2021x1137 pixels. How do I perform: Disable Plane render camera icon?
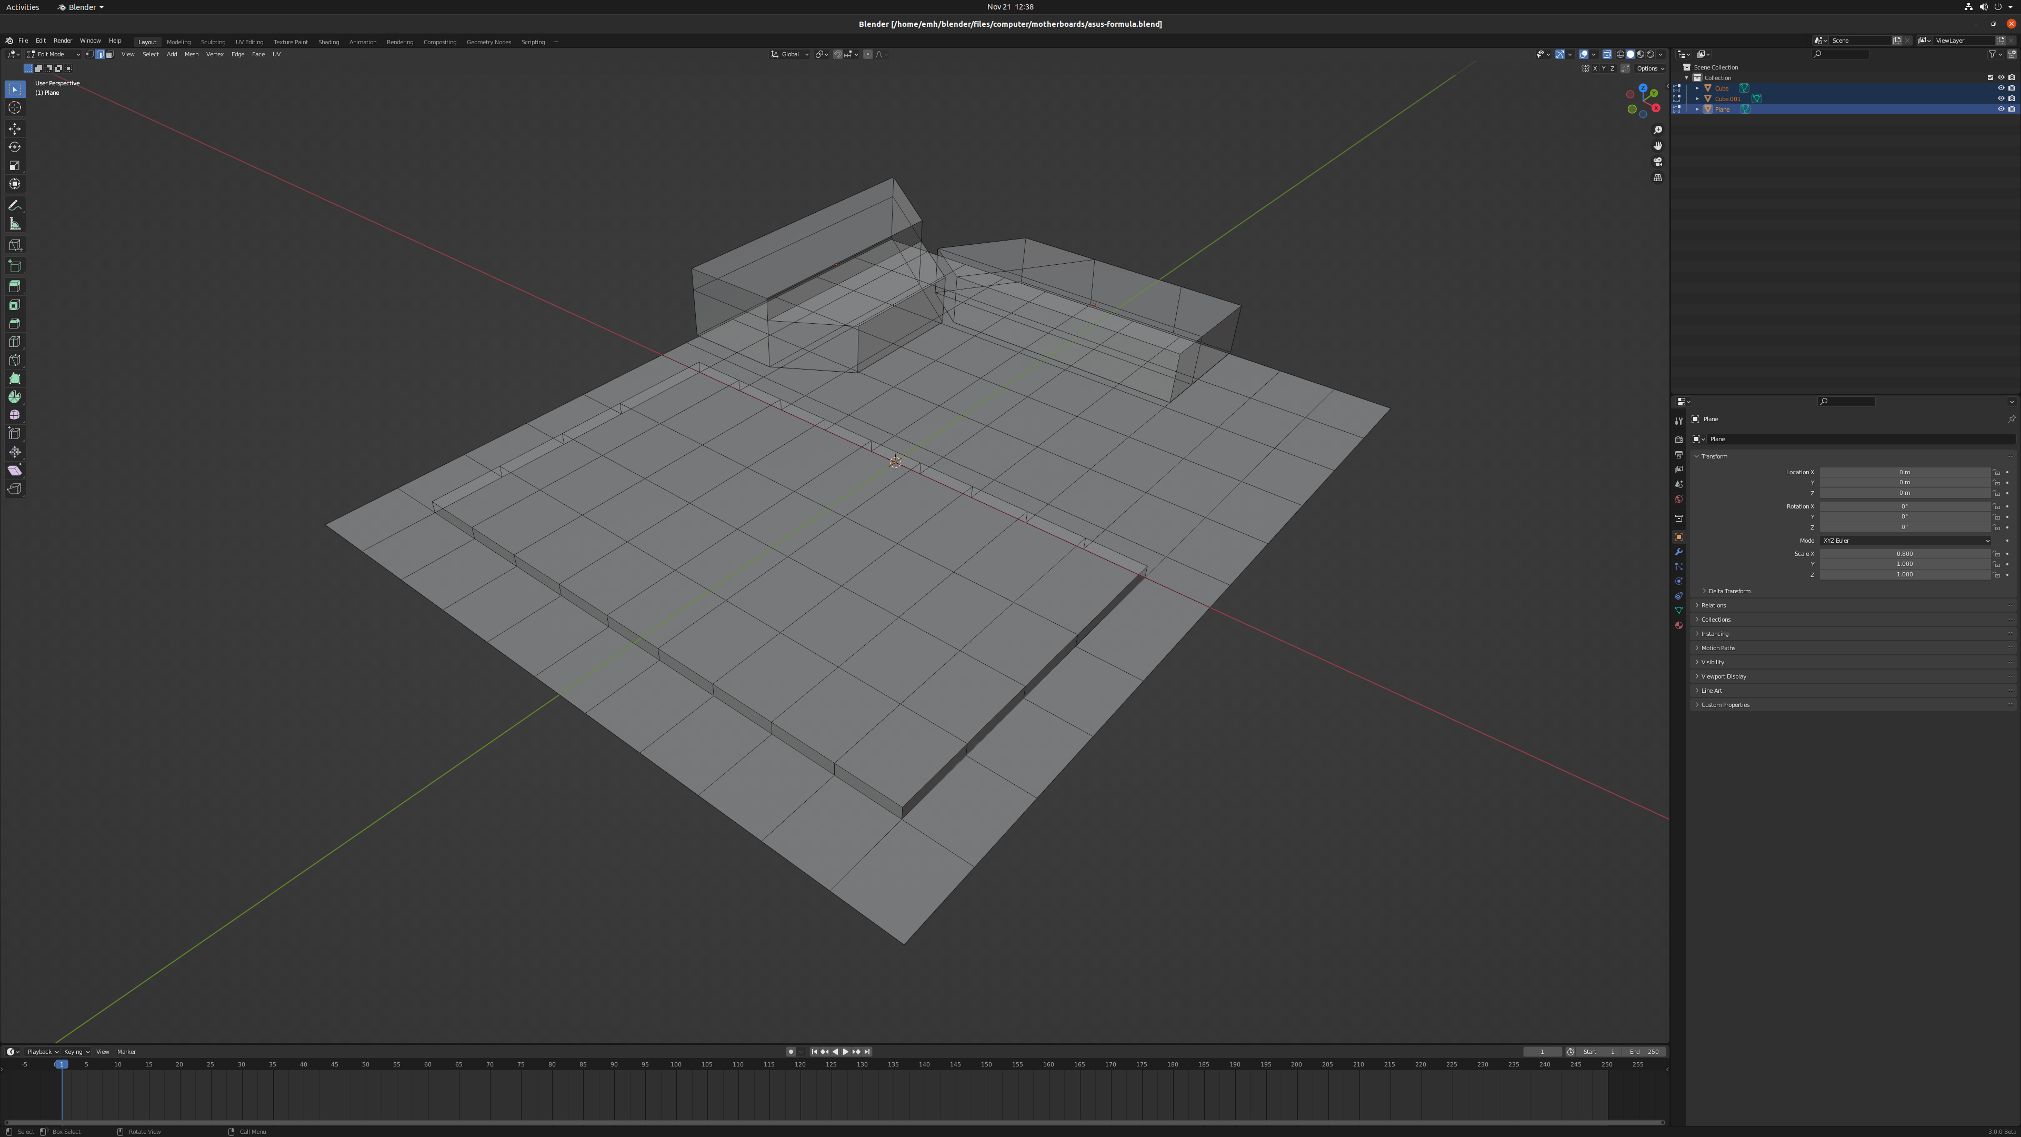(2012, 109)
